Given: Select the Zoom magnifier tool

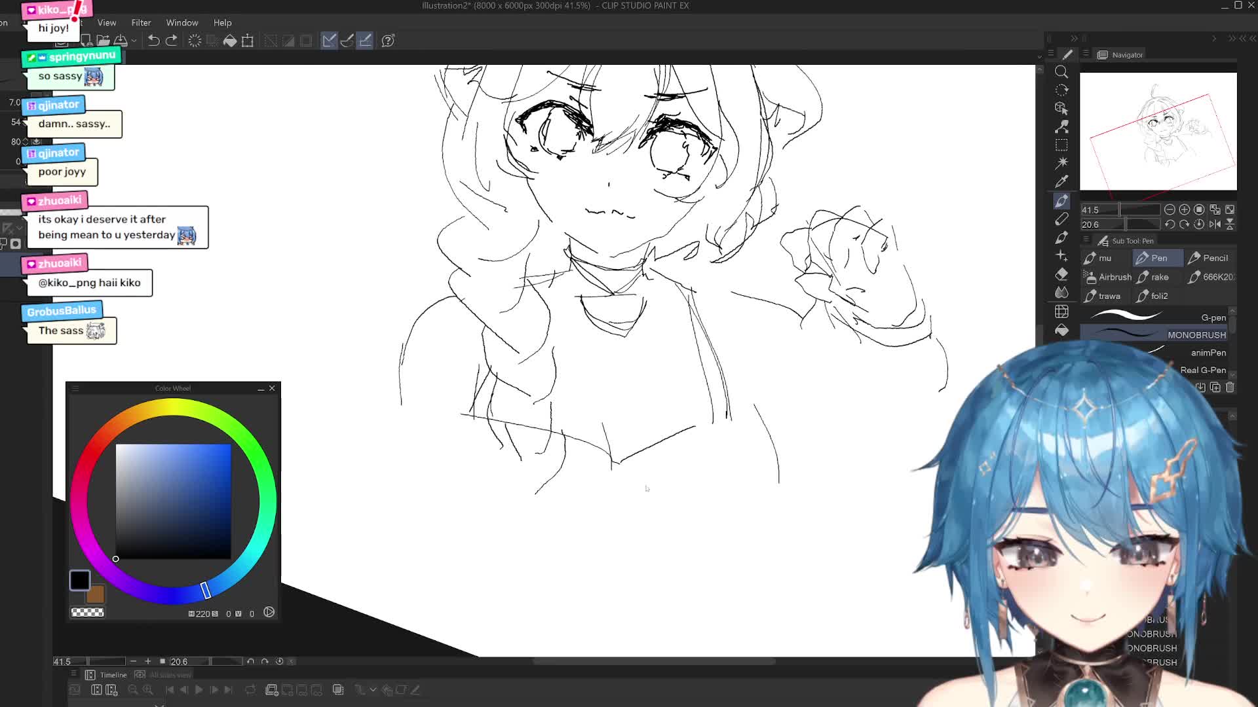Looking at the screenshot, I should pos(1061,72).
